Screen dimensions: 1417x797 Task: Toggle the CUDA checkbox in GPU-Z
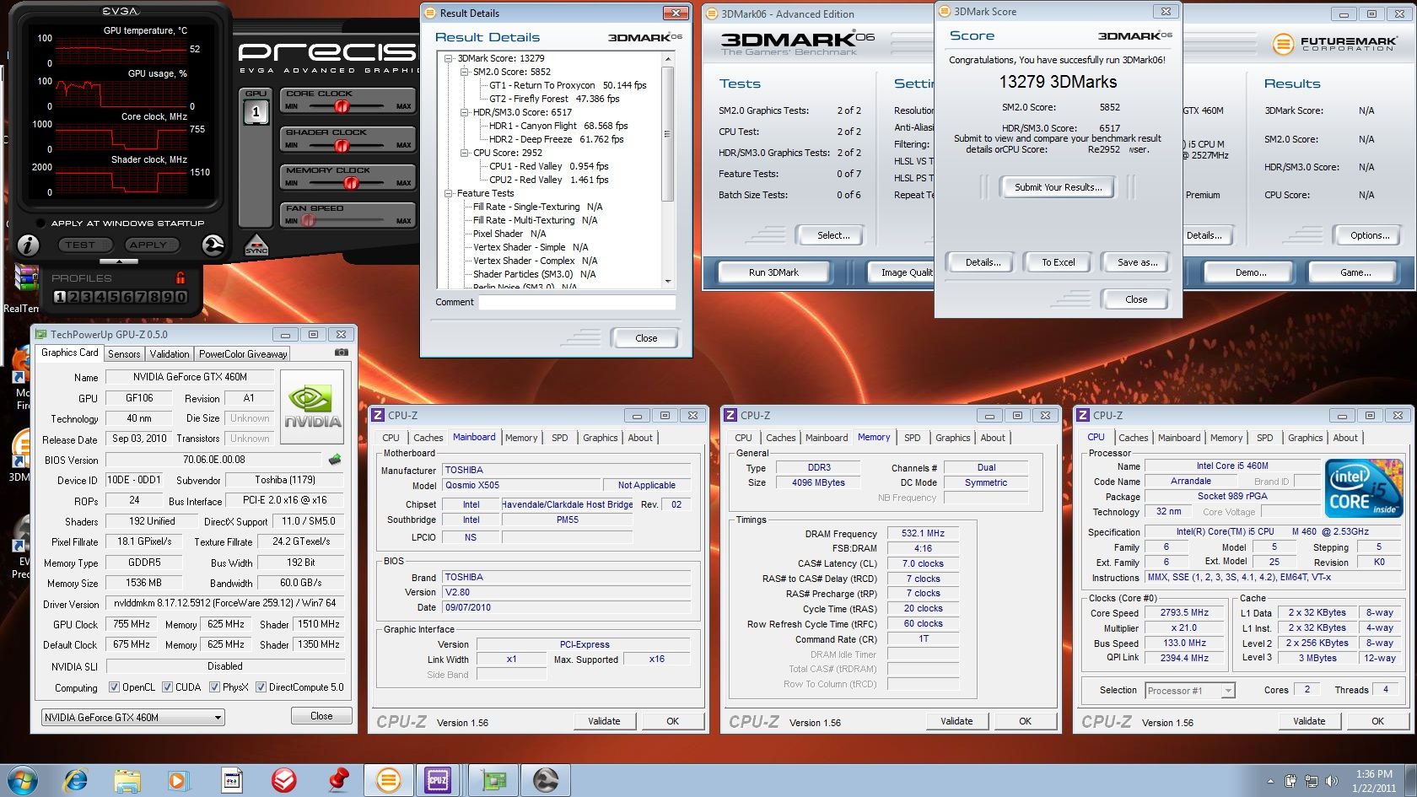point(167,687)
